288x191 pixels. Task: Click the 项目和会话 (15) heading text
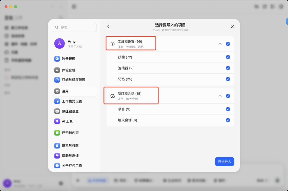pyautogui.click(x=130, y=94)
